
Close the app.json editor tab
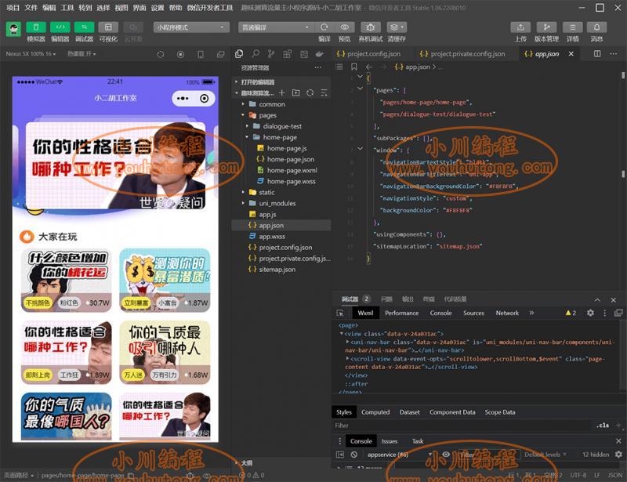click(x=571, y=53)
